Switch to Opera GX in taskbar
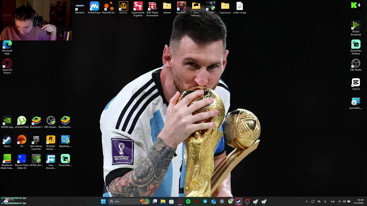Image resolution: width=367 pixels, height=206 pixels. 180,201
